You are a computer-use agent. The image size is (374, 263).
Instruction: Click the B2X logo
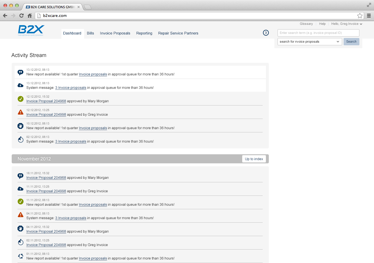pos(31,30)
